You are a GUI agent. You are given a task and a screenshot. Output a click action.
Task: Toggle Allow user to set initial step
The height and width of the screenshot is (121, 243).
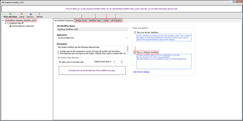click(x=60, y=62)
